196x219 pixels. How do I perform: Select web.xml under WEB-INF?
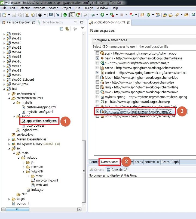pyautogui.click(x=40, y=185)
